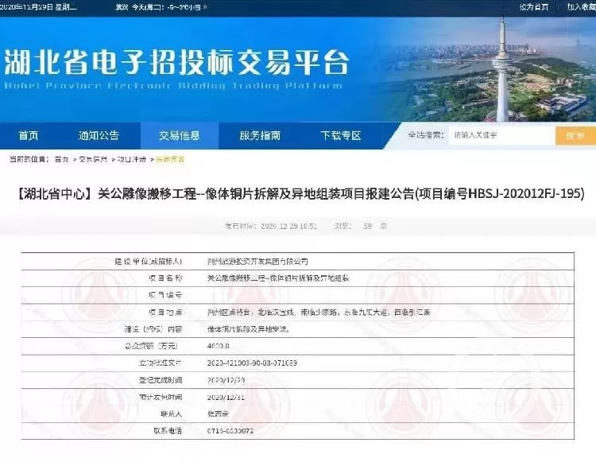The width and height of the screenshot is (596, 462).
Task: Click 加入收藏 link in top bar
Action: click(581, 7)
